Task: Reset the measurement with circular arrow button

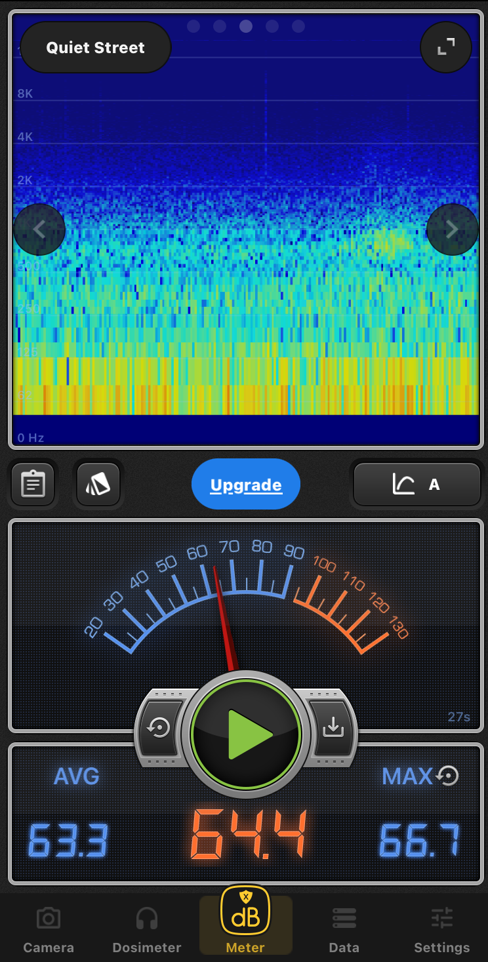Action: pos(159,728)
